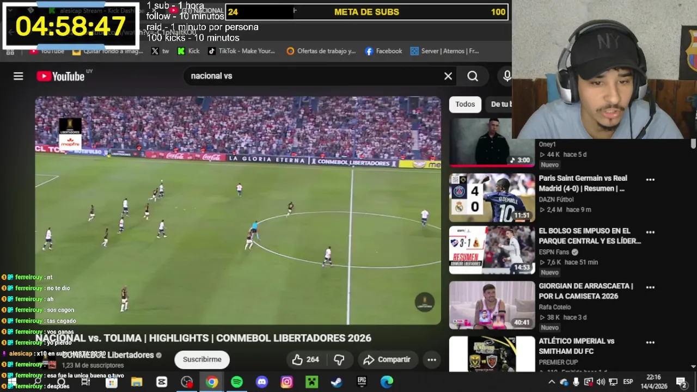This screenshot has width=697, height=392.
Task: Open the Kick bookmark
Action: point(189,51)
